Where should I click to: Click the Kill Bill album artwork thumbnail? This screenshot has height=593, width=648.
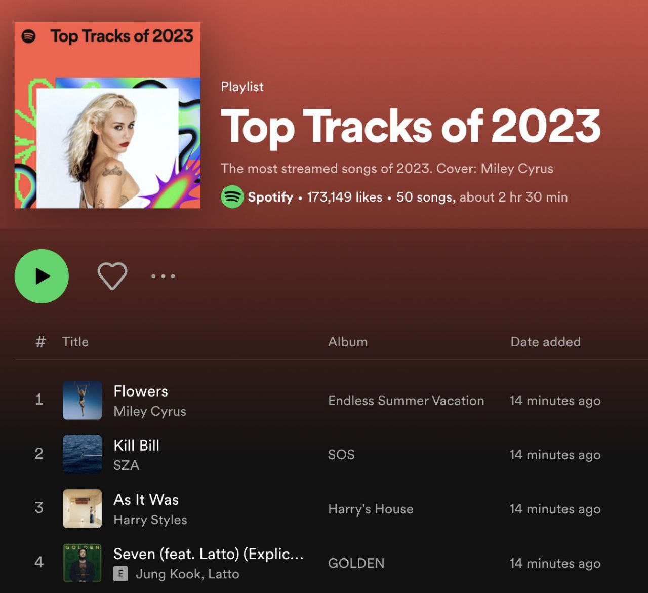tap(82, 454)
